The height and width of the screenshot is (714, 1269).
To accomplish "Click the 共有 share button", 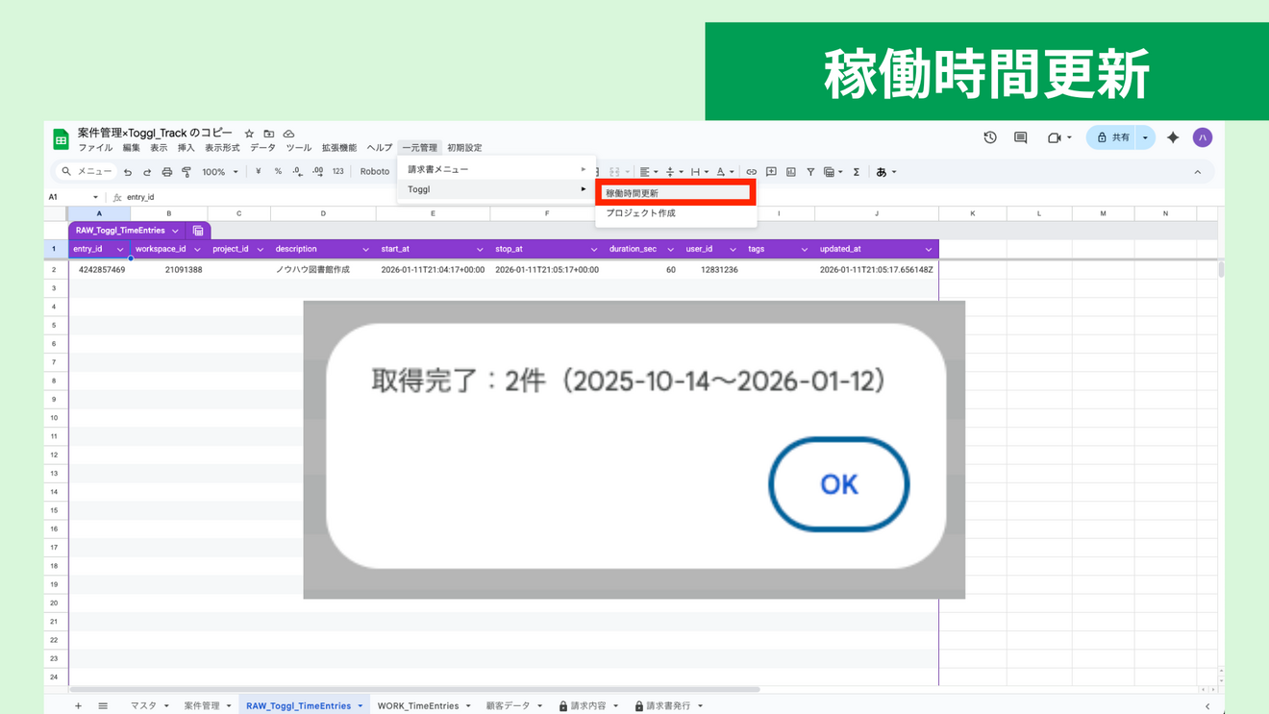I will (x=1112, y=137).
